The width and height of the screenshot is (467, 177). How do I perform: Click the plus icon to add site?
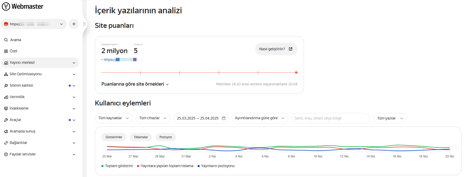click(x=74, y=24)
